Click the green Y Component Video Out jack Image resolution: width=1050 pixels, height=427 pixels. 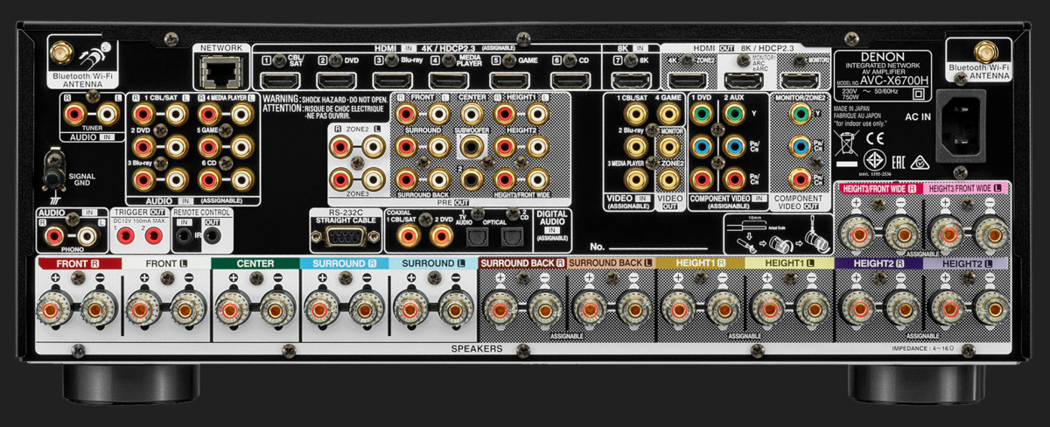(x=797, y=113)
